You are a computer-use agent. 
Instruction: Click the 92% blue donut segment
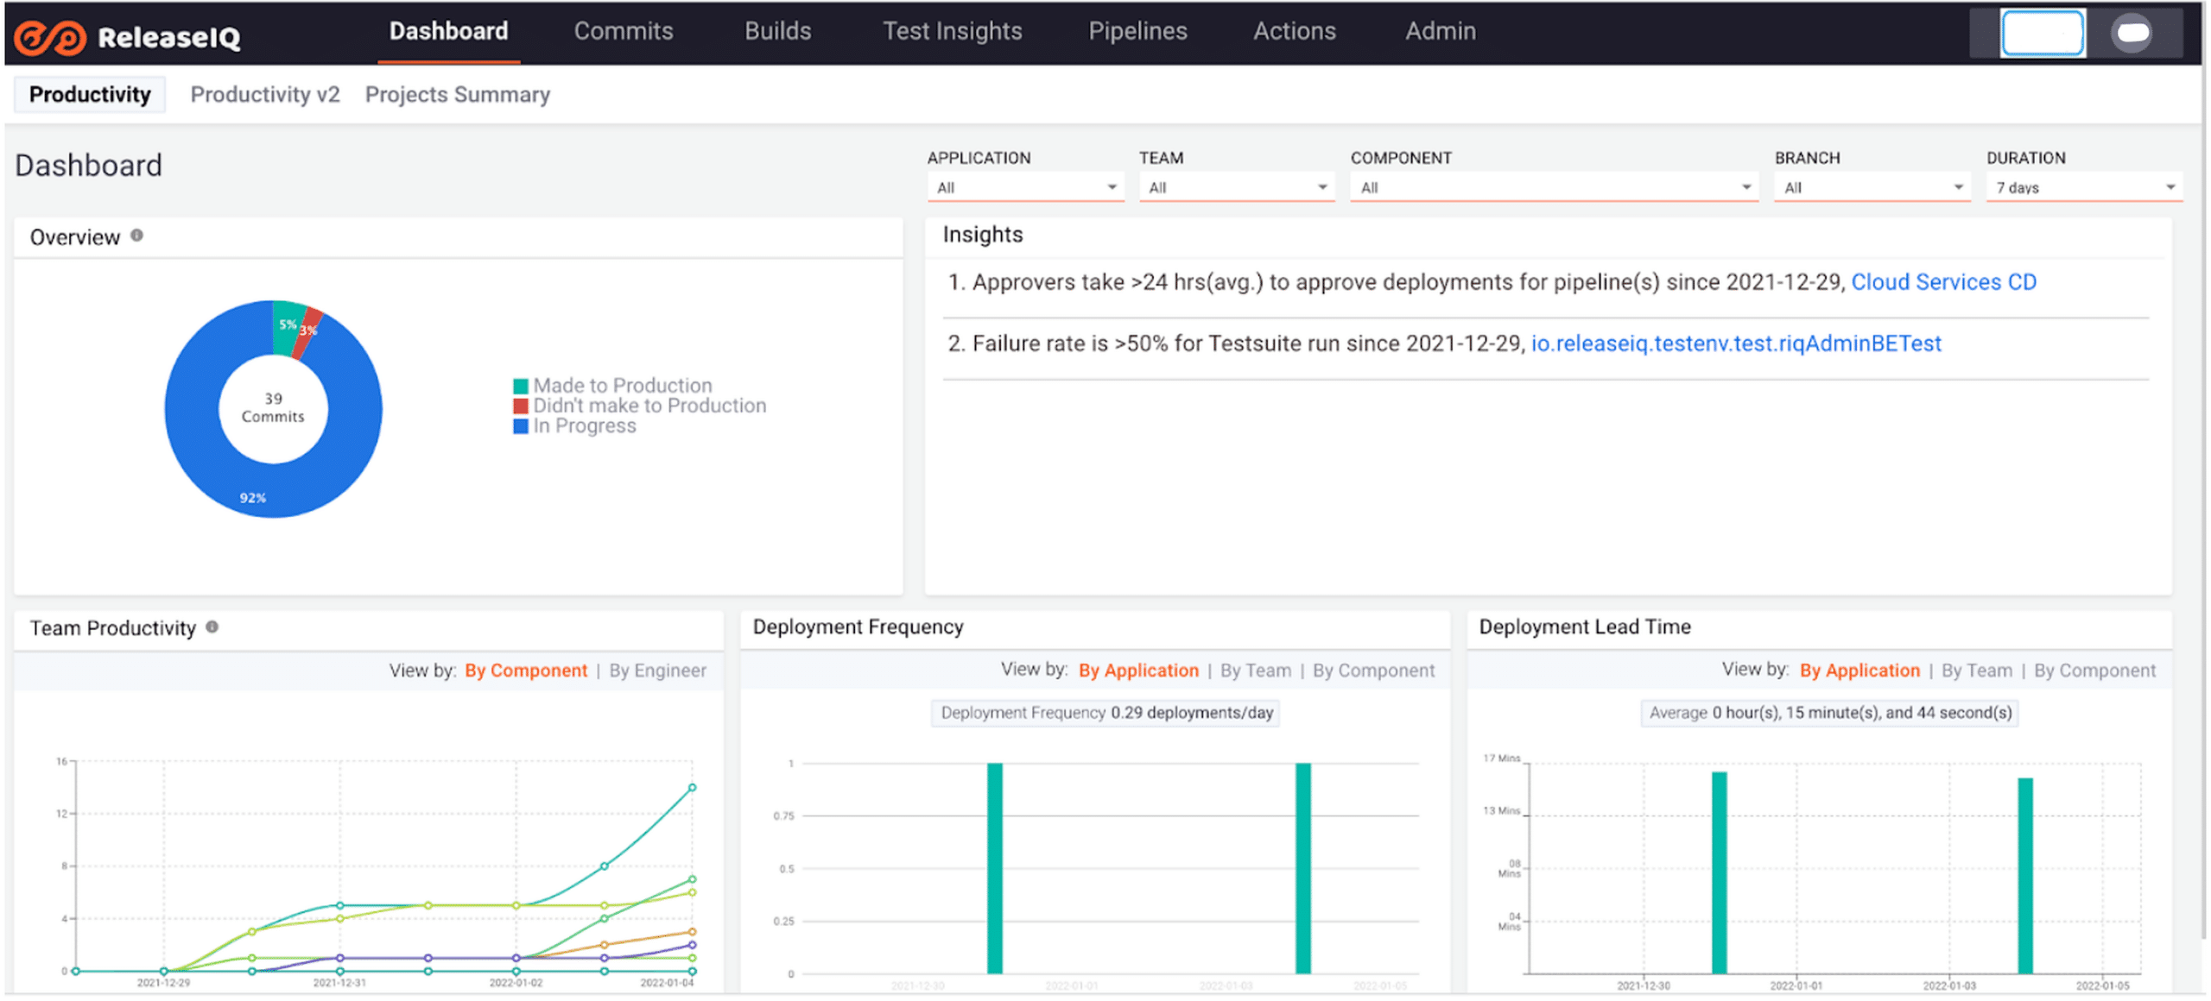pos(252,496)
